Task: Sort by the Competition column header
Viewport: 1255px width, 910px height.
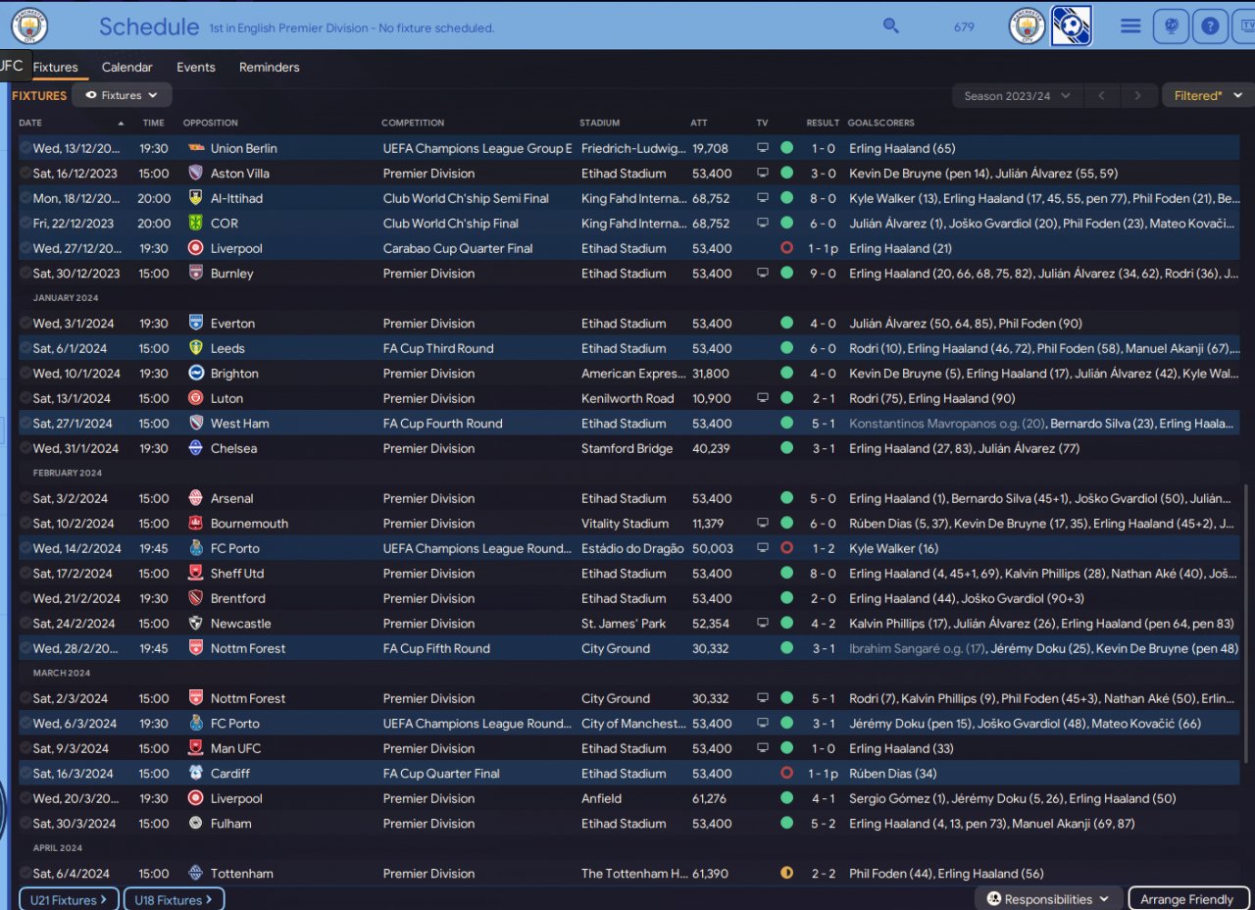Action: click(413, 123)
